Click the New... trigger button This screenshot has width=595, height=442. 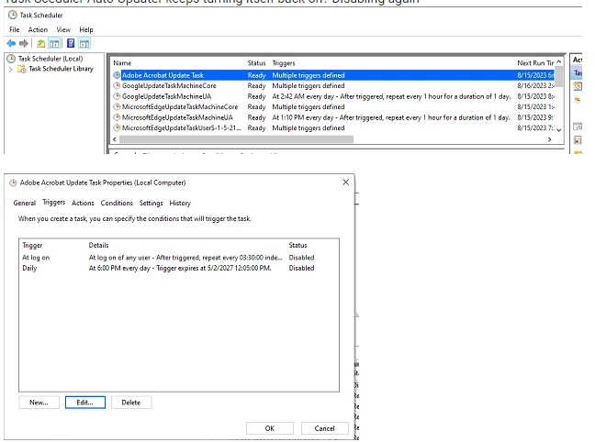(39, 403)
